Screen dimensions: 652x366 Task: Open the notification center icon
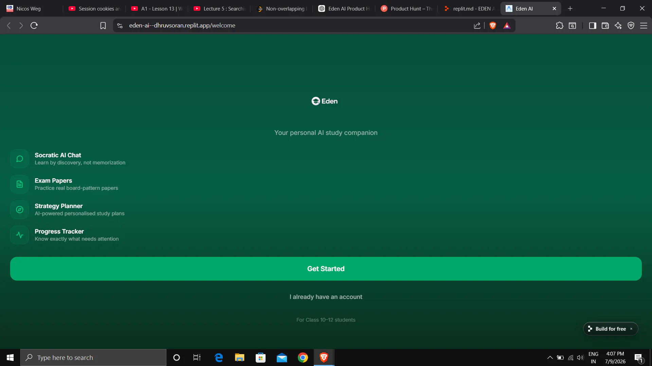[x=639, y=358]
